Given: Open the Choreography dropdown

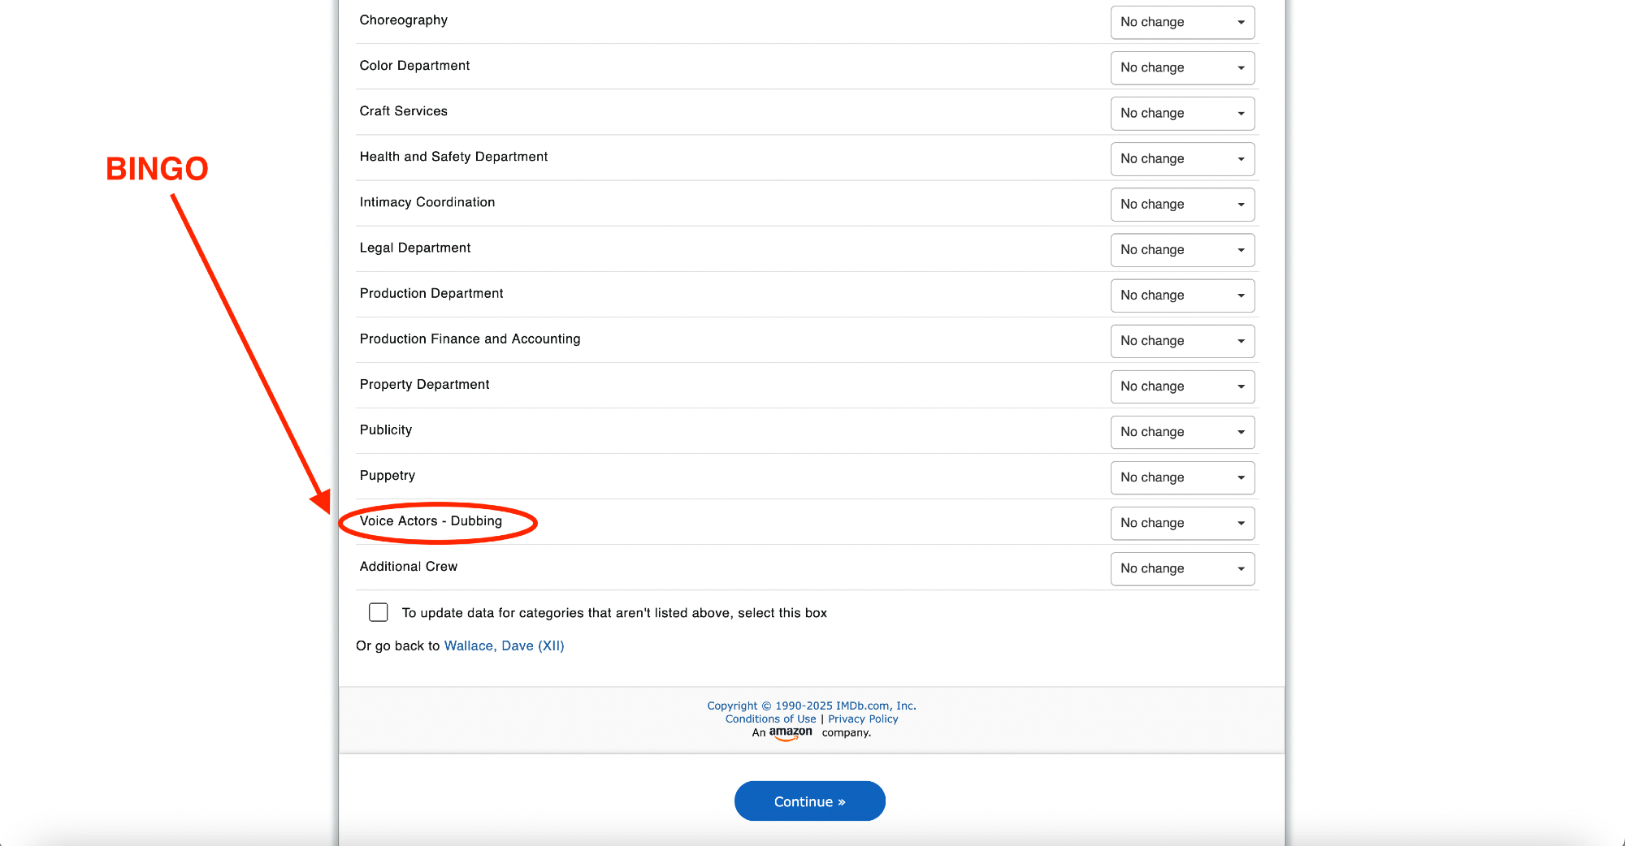Looking at the screenshot, I should [x=1182, y=22].
